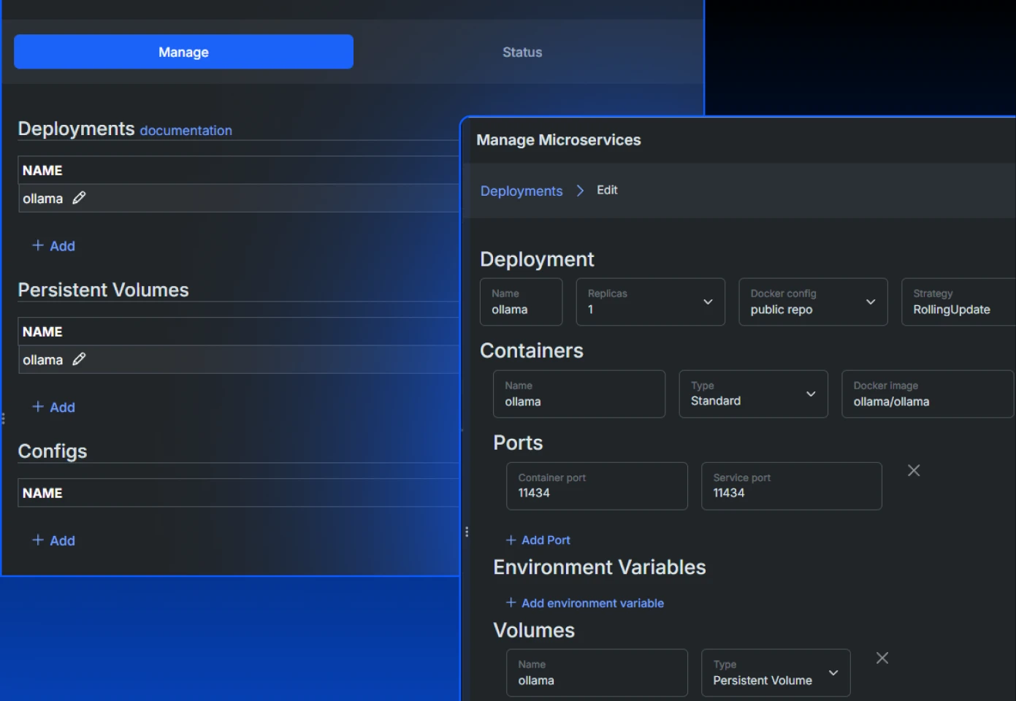Viewport: 1016px width, 701px height.
Task: Click the plus icon next to Add Port
Action: tap(511, 540)
